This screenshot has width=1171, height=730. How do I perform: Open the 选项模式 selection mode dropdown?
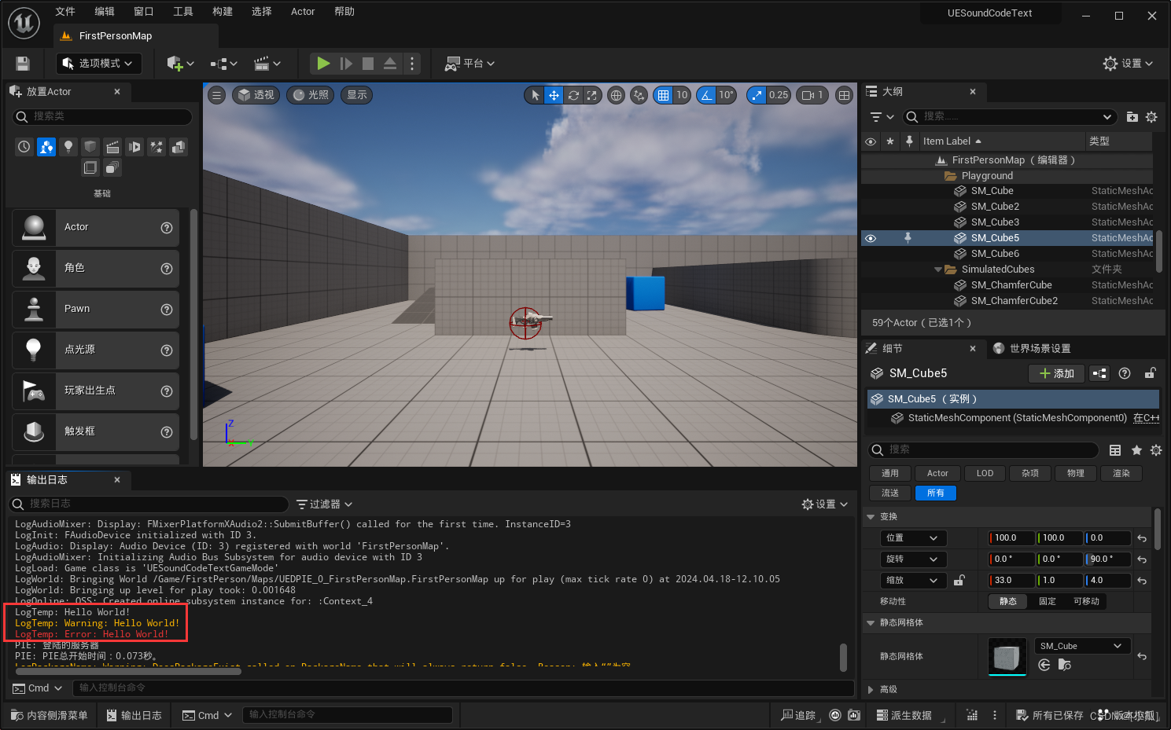[99, 64]
